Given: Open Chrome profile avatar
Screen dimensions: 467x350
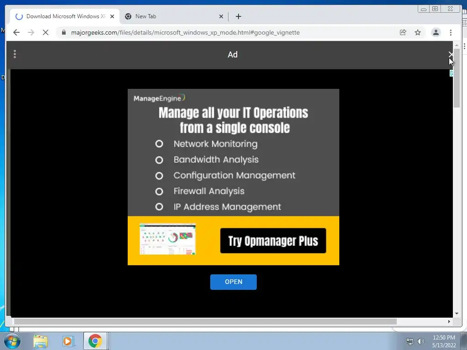Looking at the screenshot, I should (x=436, y=32).
